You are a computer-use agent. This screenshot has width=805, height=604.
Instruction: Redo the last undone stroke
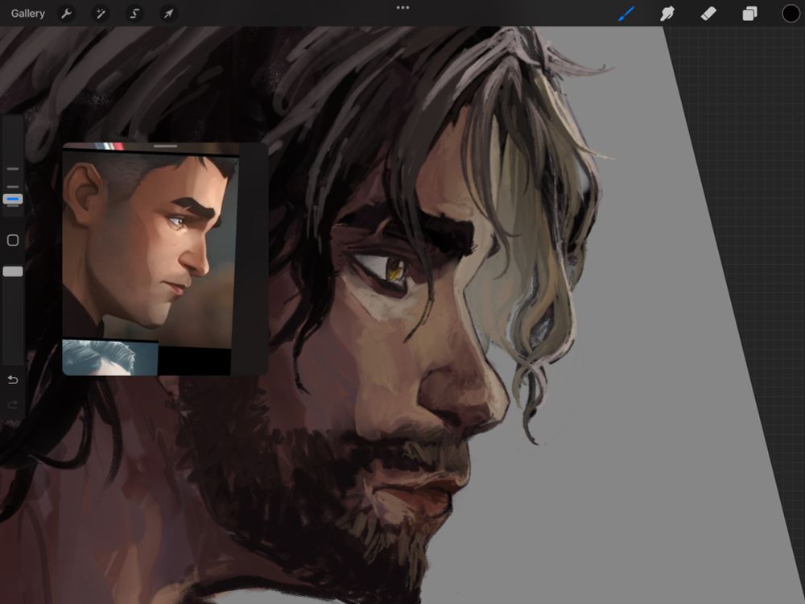[13, 405]
